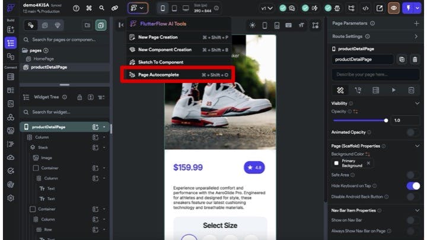
Task: Click the widget tree lock icon
Action: click(79, 97)
